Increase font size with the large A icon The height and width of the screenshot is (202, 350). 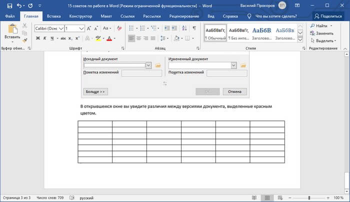[88, 28]
